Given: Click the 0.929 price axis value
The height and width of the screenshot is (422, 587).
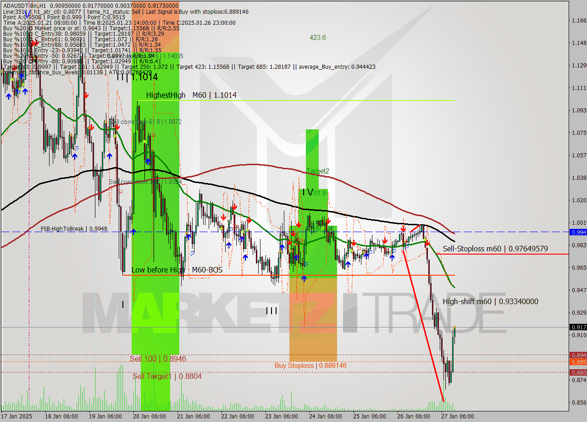Looking at the screenshot, I should [x=579, y=312].
